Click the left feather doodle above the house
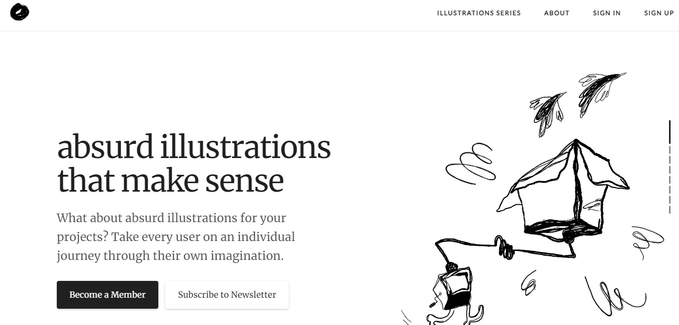Image resolution: width=679 pixels, height=325 pixels. [x=548, y=109]
